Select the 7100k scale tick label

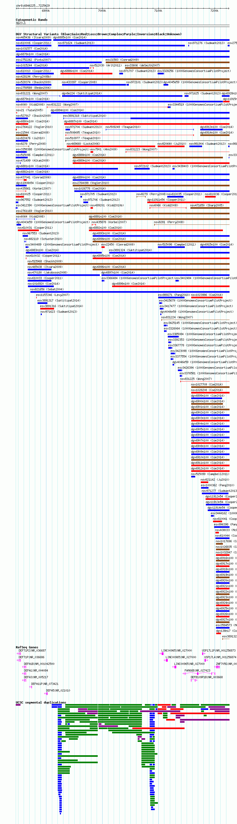point(158,11)
